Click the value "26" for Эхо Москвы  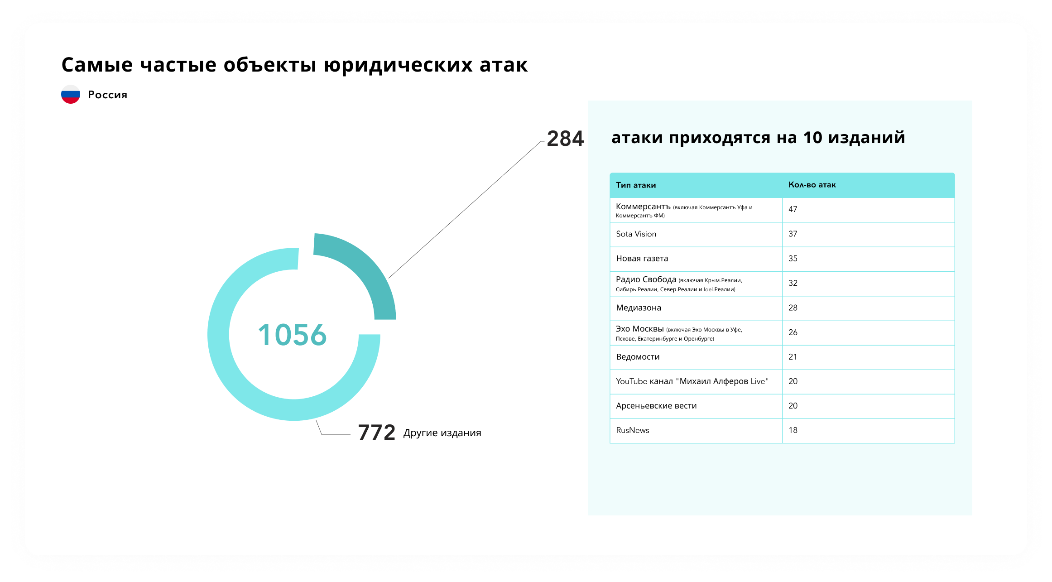point(793,332)
